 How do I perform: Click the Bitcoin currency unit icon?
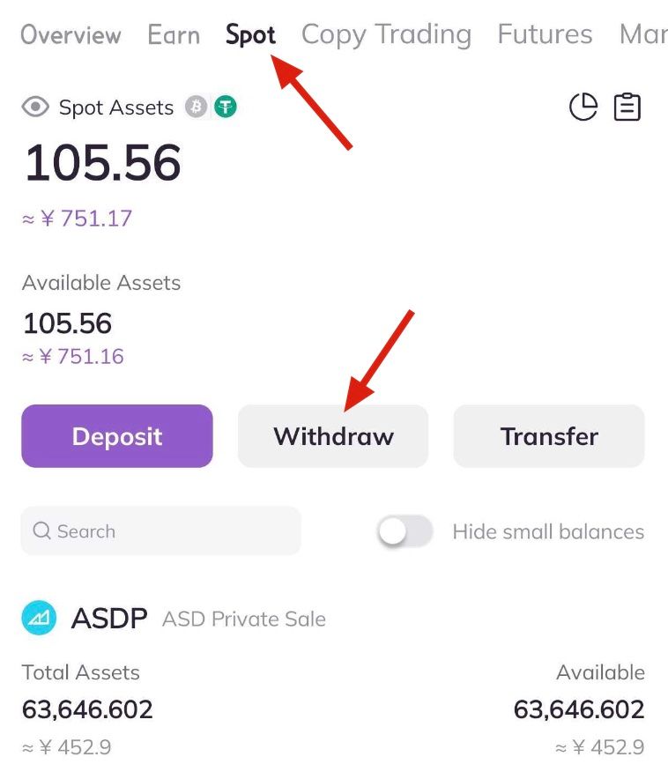(x=196, y=108)
